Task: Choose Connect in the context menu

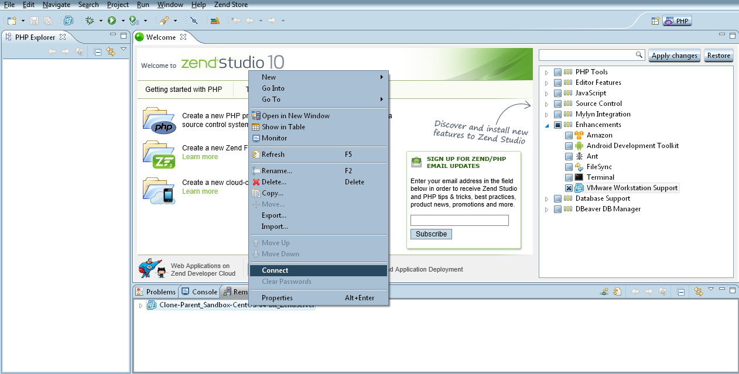Action: (x=319, y=270)
